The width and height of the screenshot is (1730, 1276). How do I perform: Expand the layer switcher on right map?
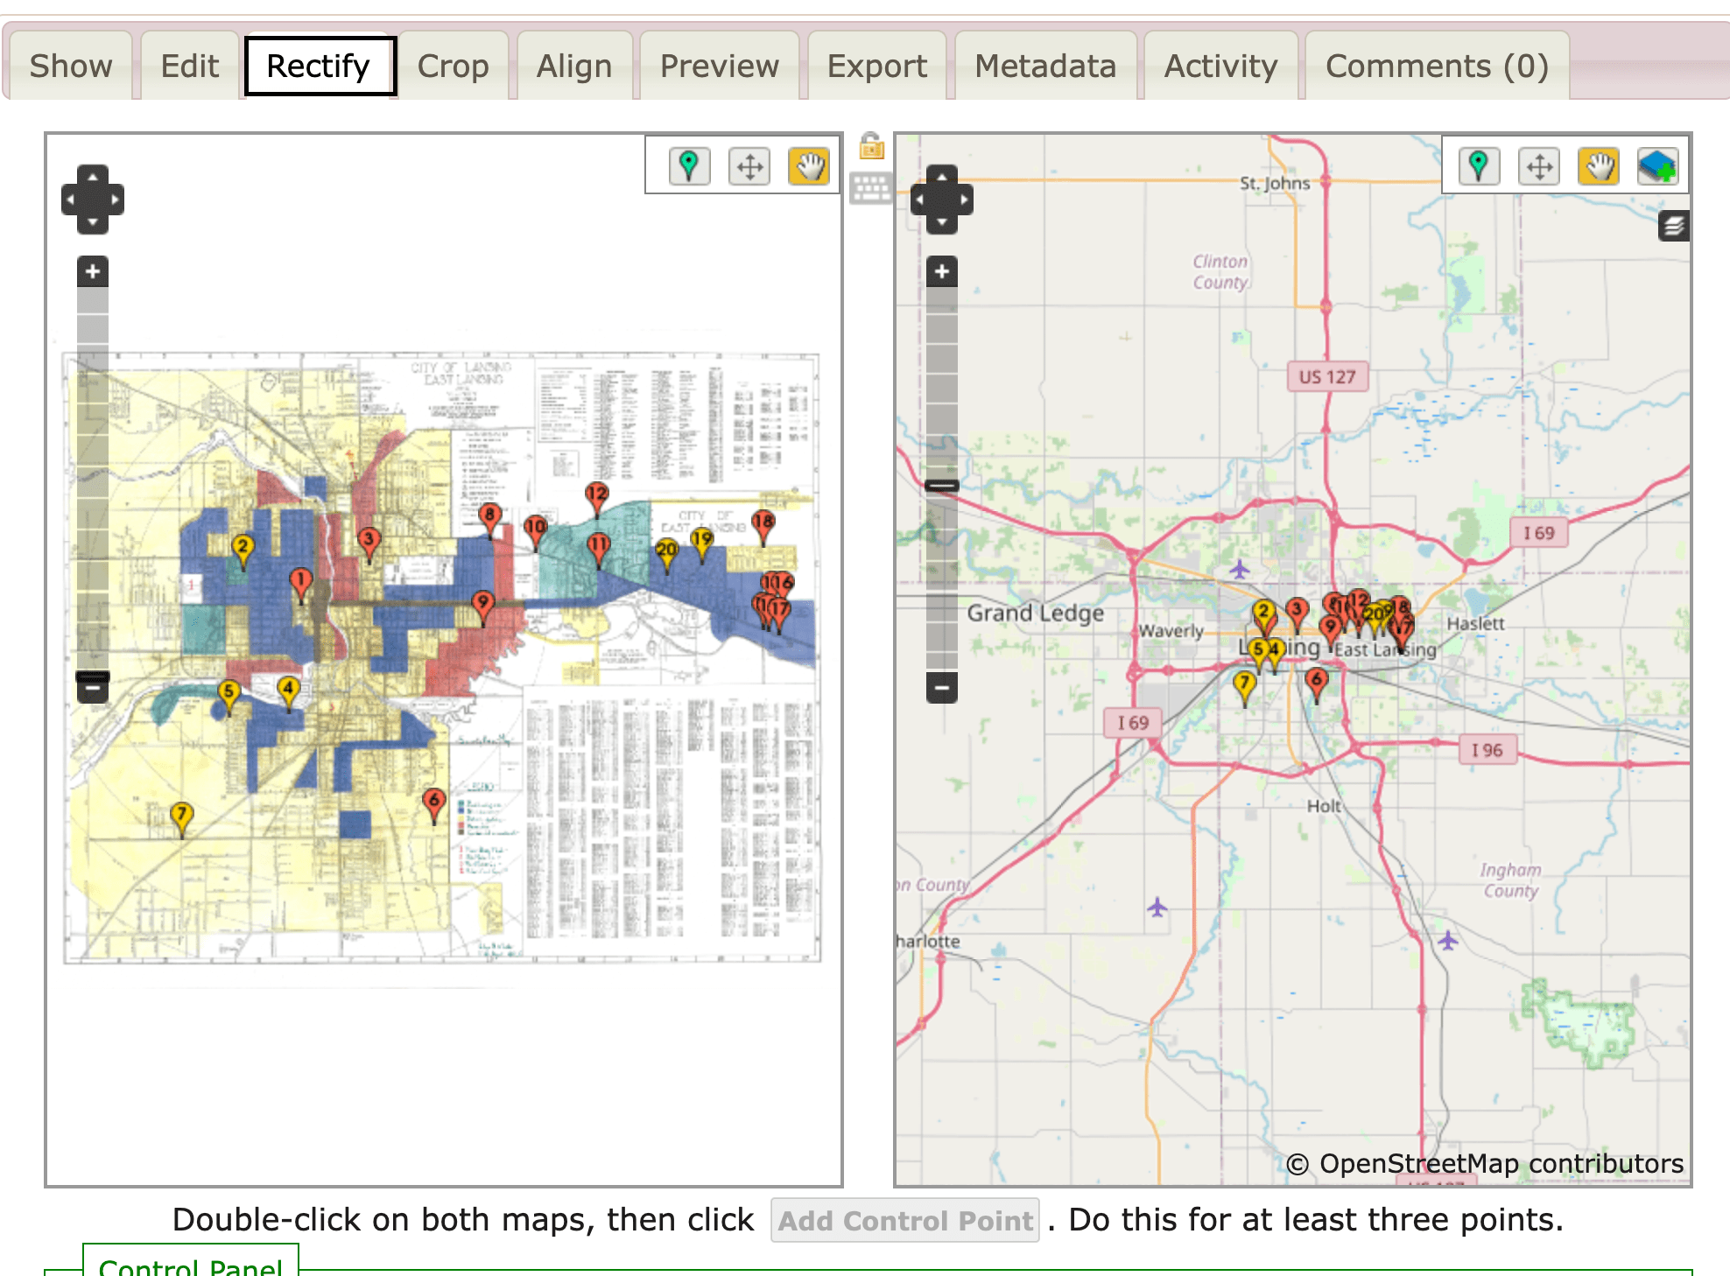click(x=1673, y=227)
